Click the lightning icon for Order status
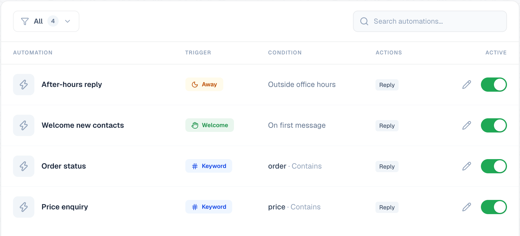 (x=24, y=166)
